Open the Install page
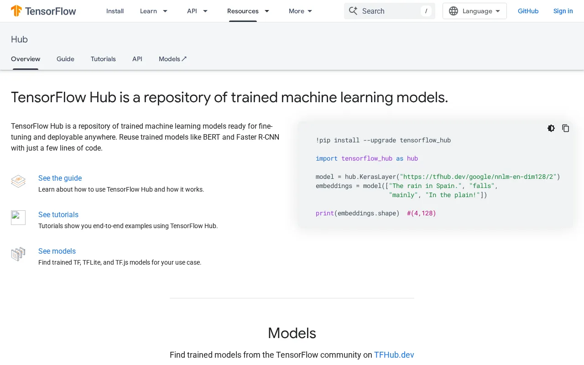584x365 pixels. click(x=115, y=11)
